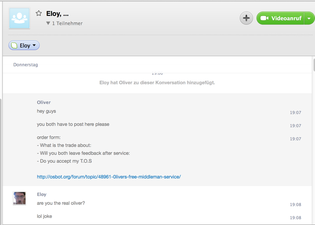Add people with the plus button

click(x=246, y=18)
